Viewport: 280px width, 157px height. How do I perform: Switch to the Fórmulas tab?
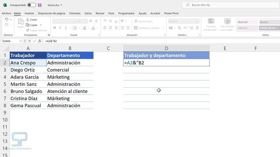75,14
